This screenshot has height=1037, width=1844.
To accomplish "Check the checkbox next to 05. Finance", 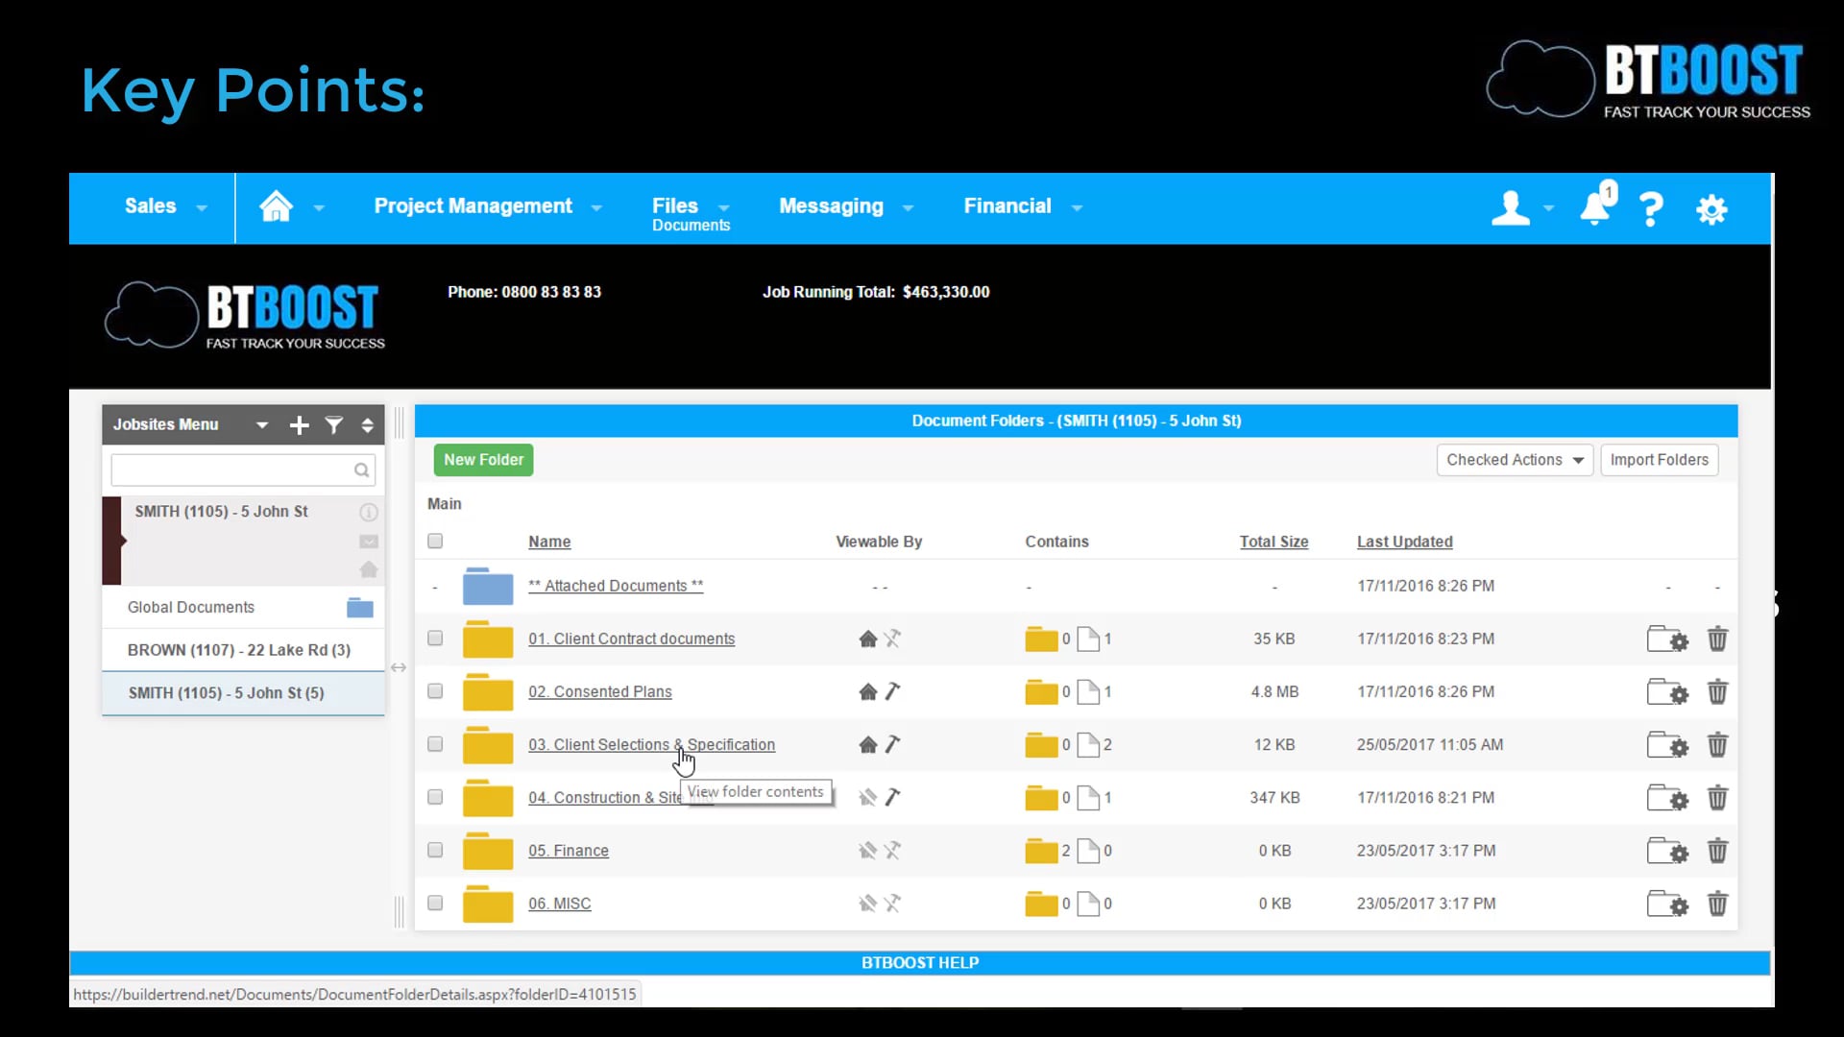I will click(434, 850).
